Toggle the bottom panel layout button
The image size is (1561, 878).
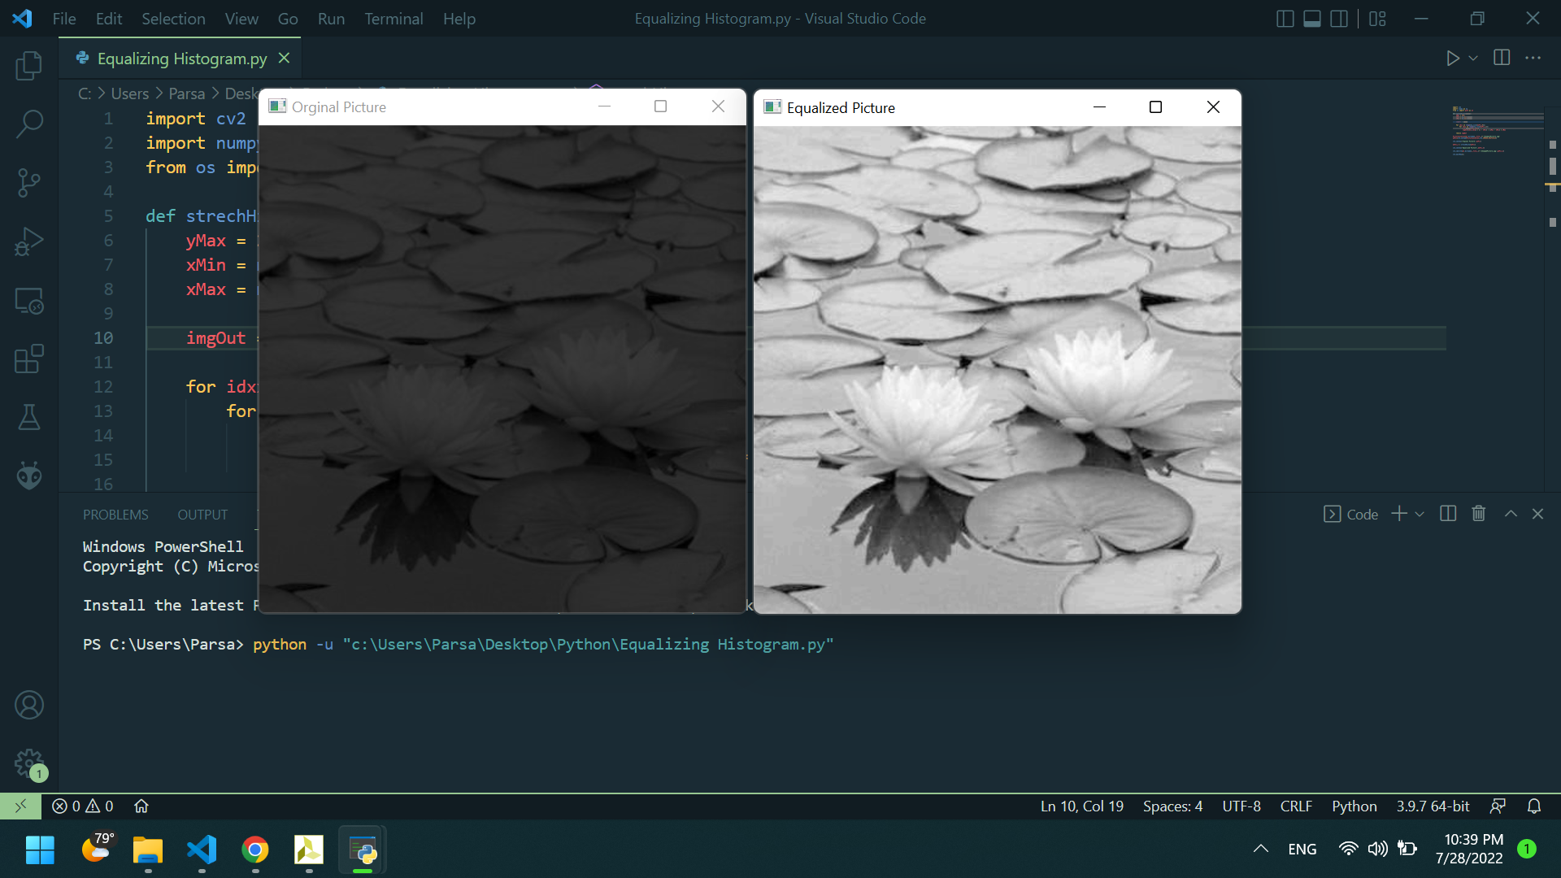[1312, 19]
